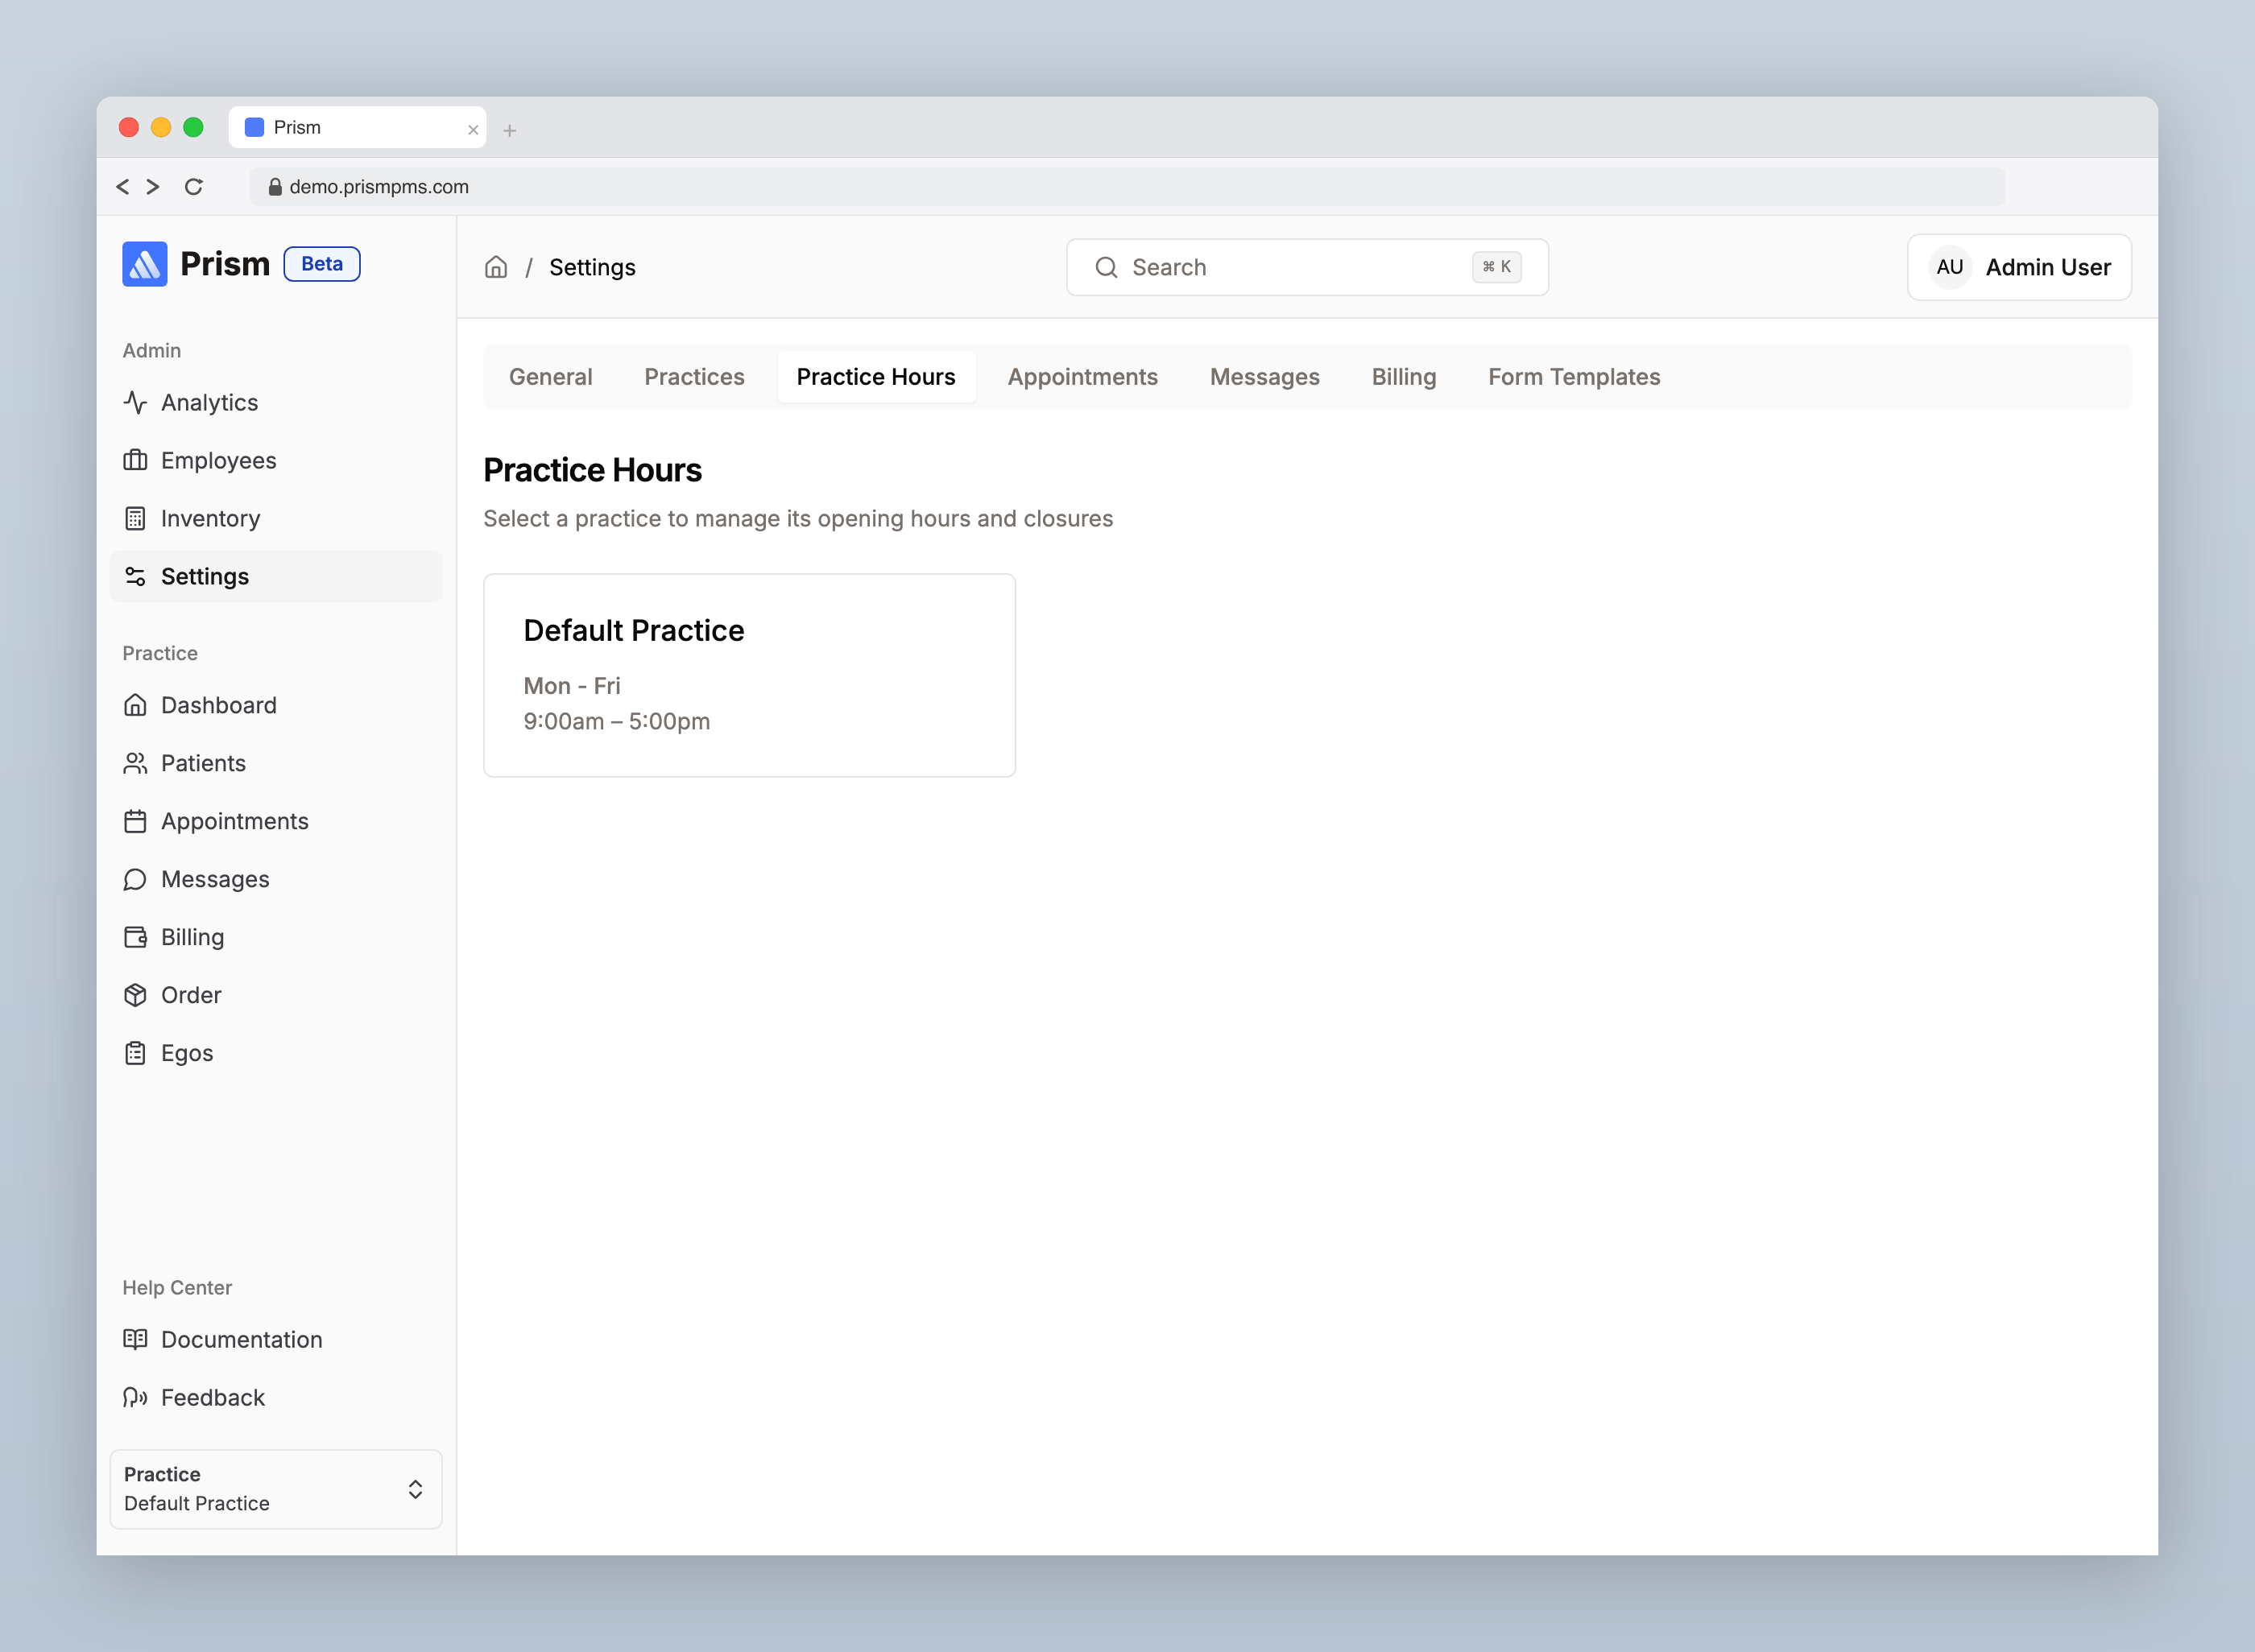The image size is (2255, 1652).
Task: Open the Default Practice hours card
Action: [748, 675]
